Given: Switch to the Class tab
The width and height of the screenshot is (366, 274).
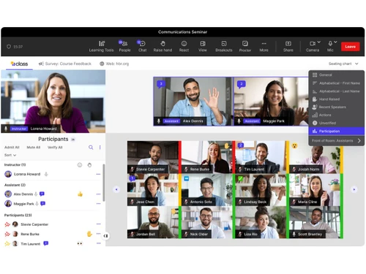Looking at the screenshot, I should click(19, 64).
